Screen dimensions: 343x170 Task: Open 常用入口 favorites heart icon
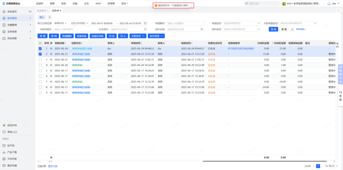4,132
